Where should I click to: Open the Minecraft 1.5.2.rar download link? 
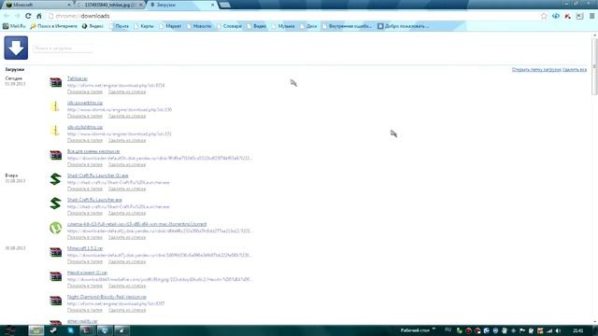pyautogui.click(x=85, y=248)
